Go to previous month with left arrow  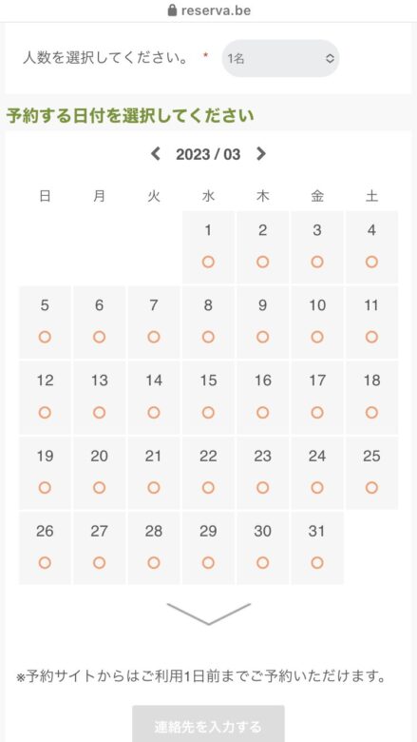pos(156,154)
